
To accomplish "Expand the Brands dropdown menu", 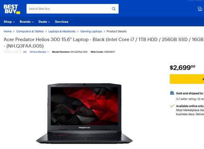I will point(27,22).
